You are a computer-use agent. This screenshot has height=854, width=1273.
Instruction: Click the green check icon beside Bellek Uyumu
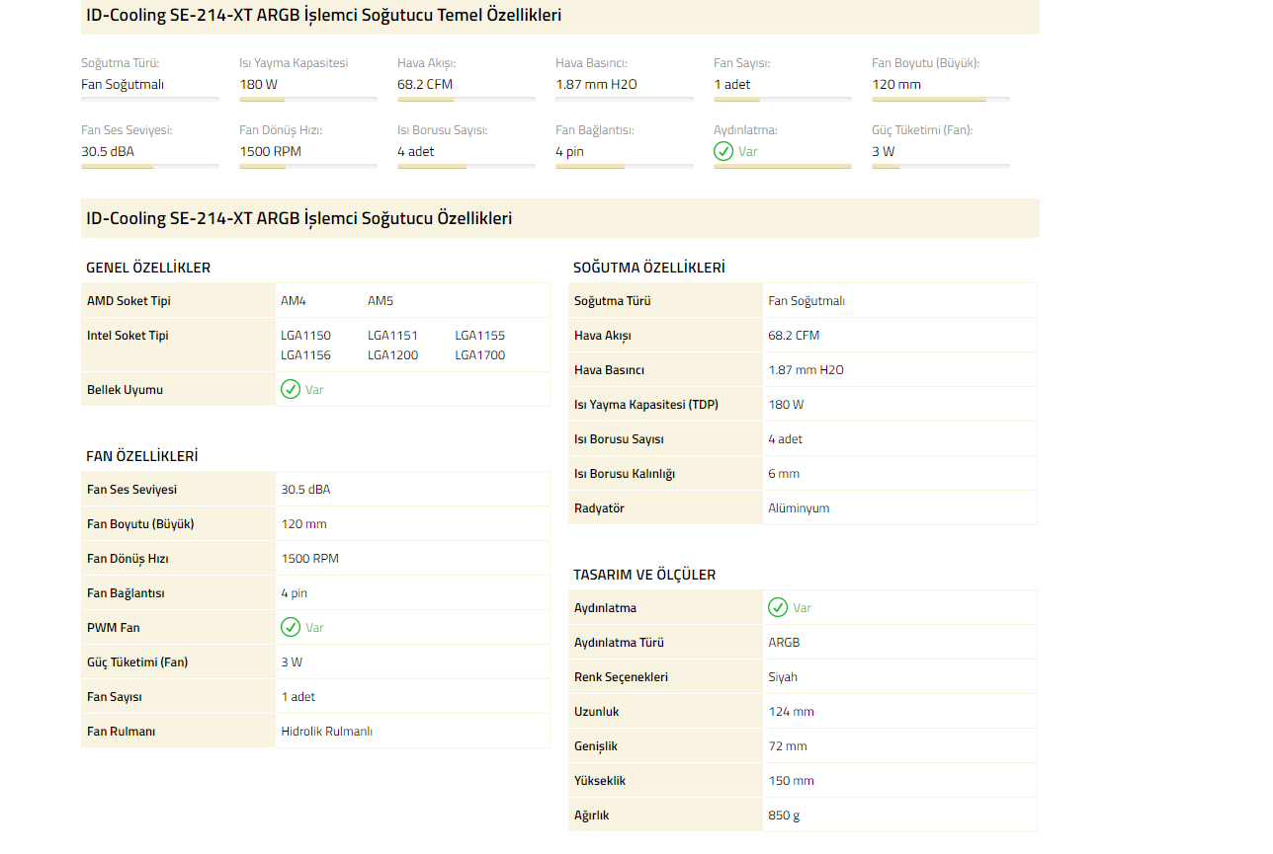[x=291, y=389]
